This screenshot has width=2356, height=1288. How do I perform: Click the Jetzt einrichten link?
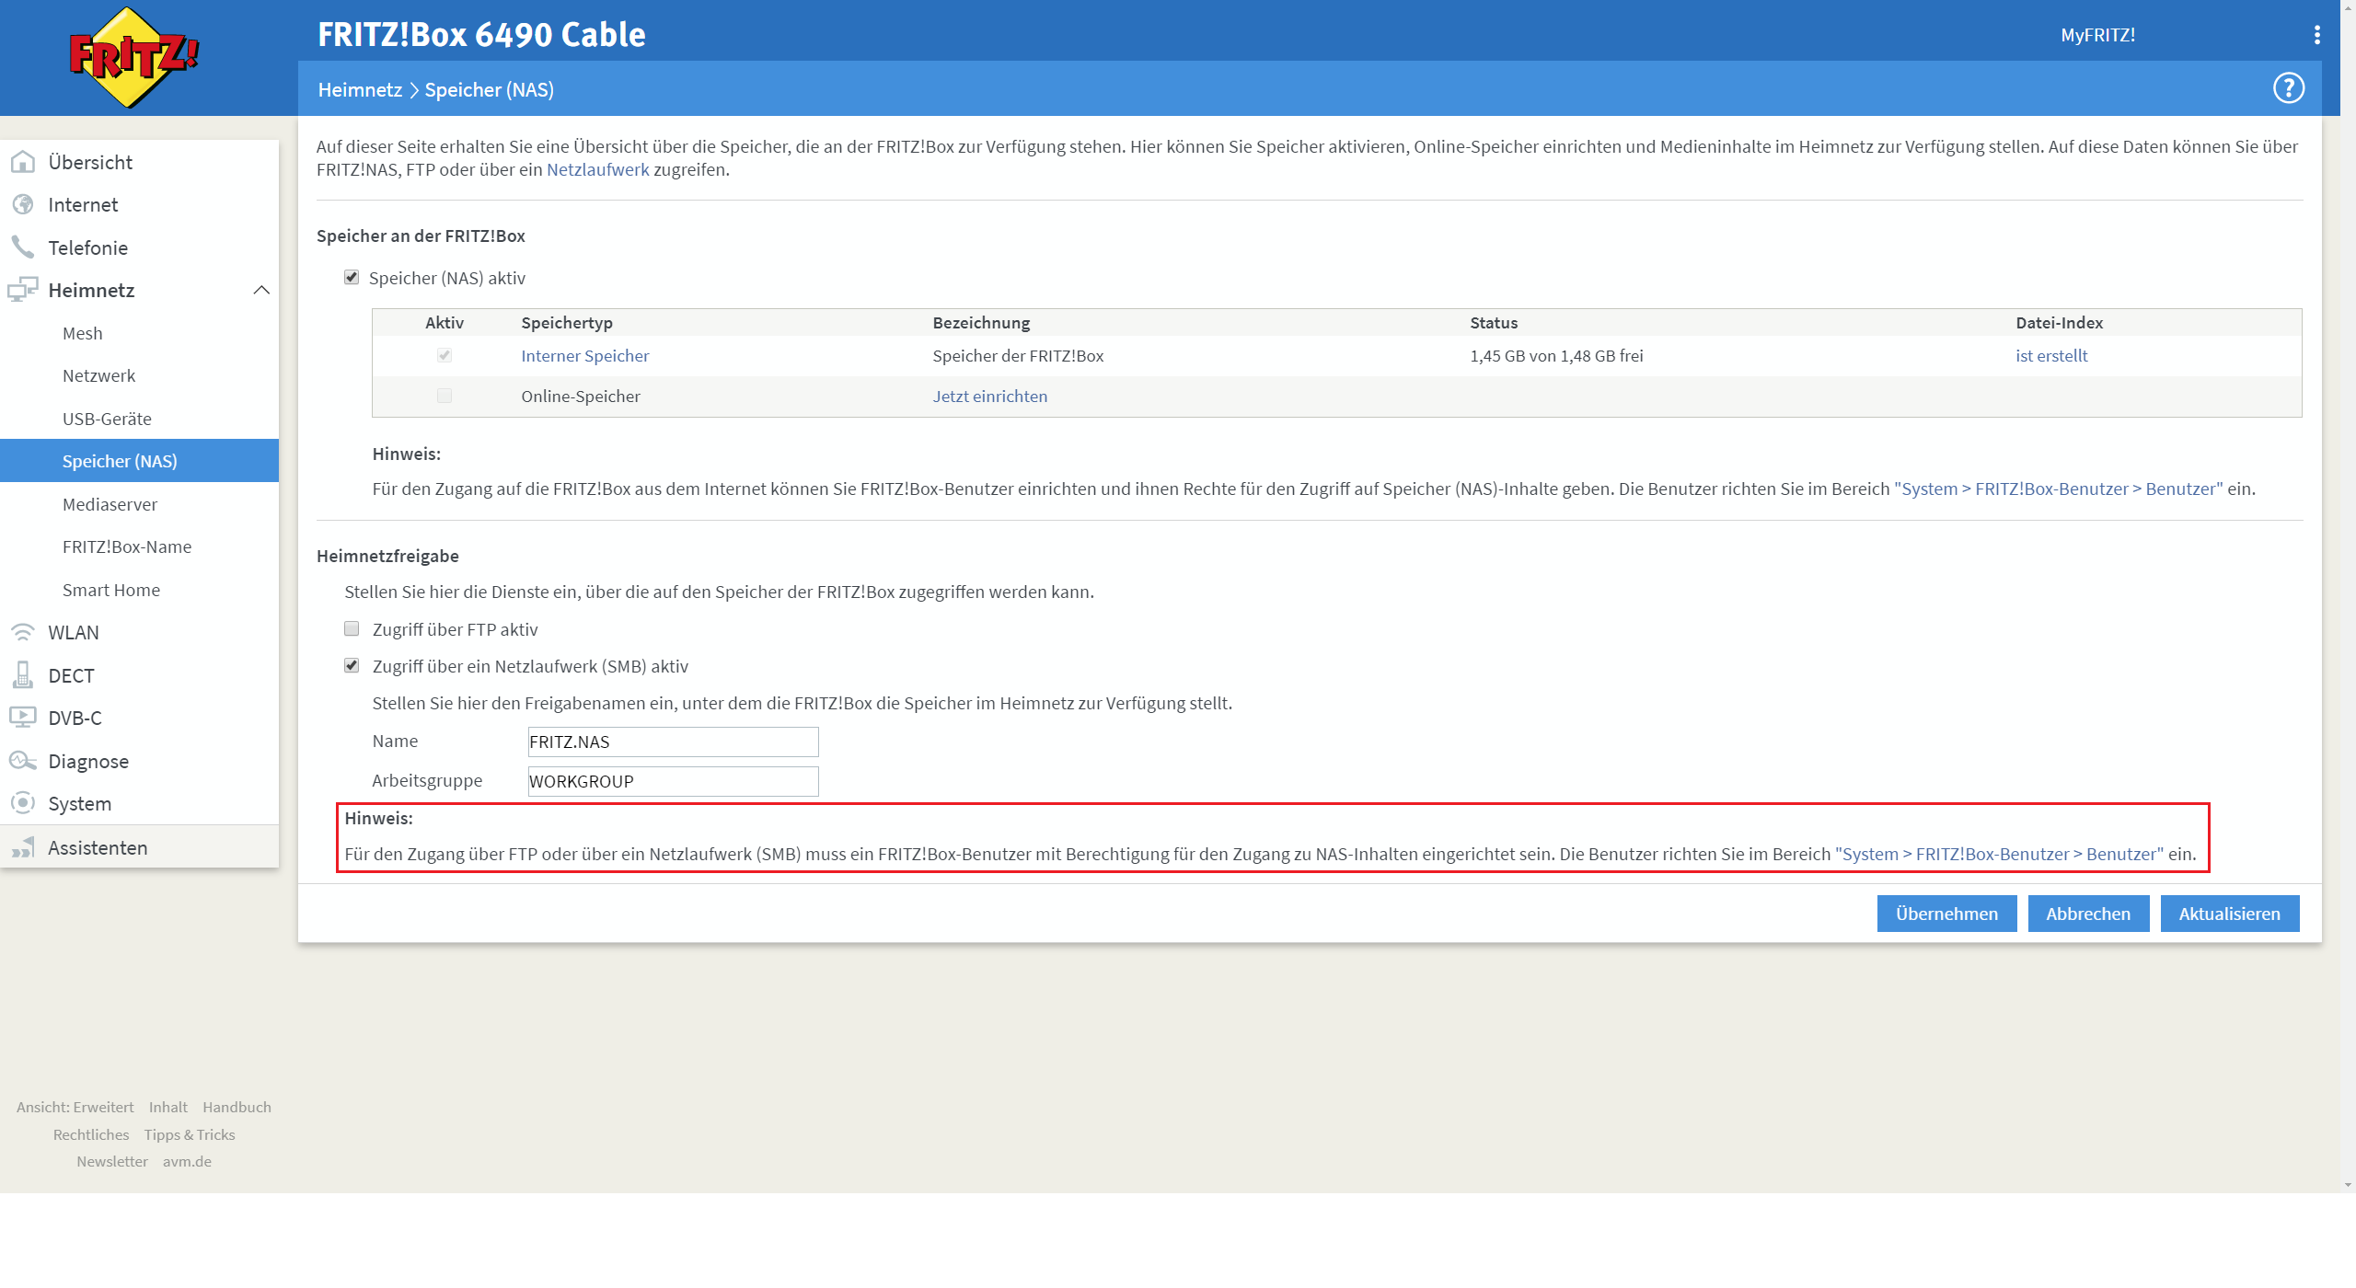989,396
